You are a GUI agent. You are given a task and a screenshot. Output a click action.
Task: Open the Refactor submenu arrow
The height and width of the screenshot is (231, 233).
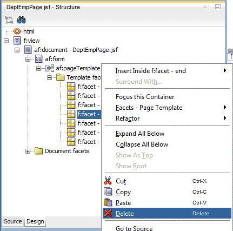225,118
